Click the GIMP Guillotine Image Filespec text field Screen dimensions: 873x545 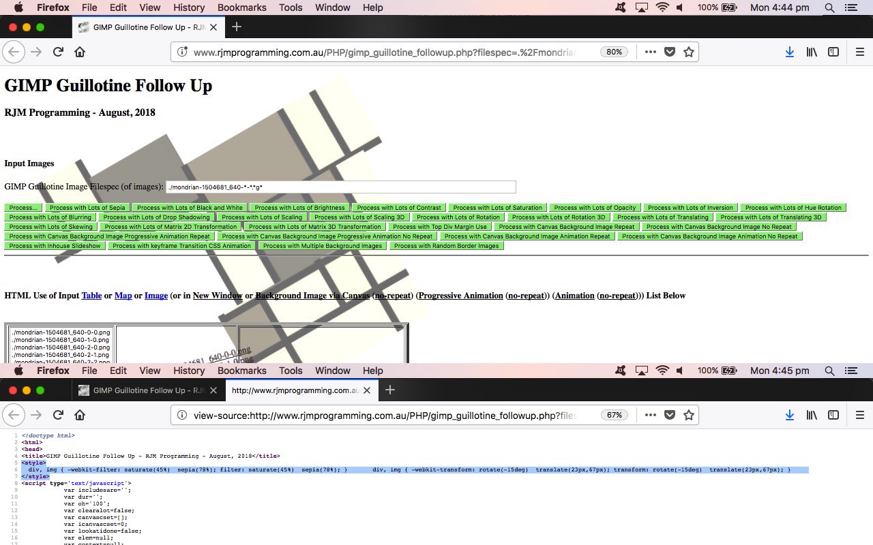pyautogui.click(x=341, y=187)
